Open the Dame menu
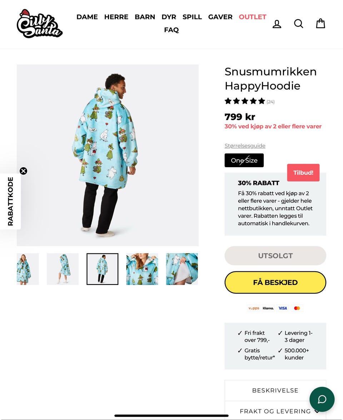This screenshot has height=420, width=343. pos(87,17)
